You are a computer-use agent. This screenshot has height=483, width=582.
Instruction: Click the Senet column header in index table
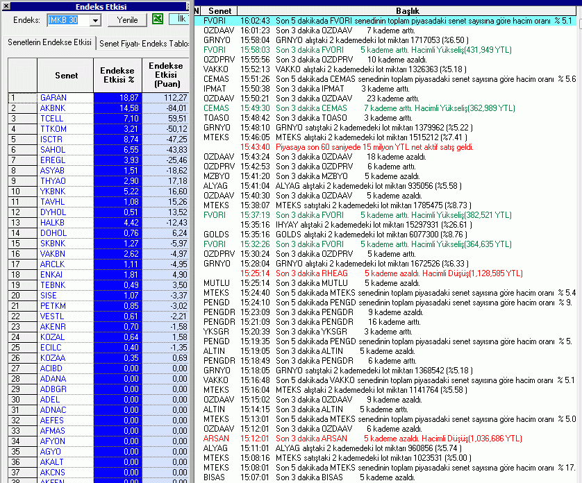[65, 75]
